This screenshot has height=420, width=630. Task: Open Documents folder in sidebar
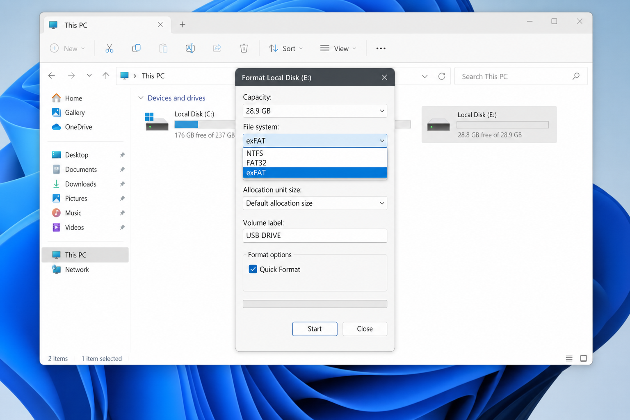point(81,169)
